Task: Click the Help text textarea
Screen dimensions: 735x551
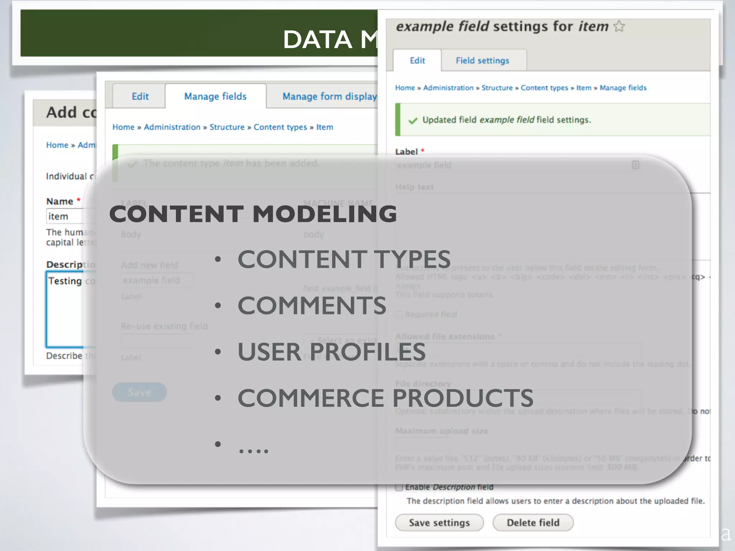Action: coord(553,227)
